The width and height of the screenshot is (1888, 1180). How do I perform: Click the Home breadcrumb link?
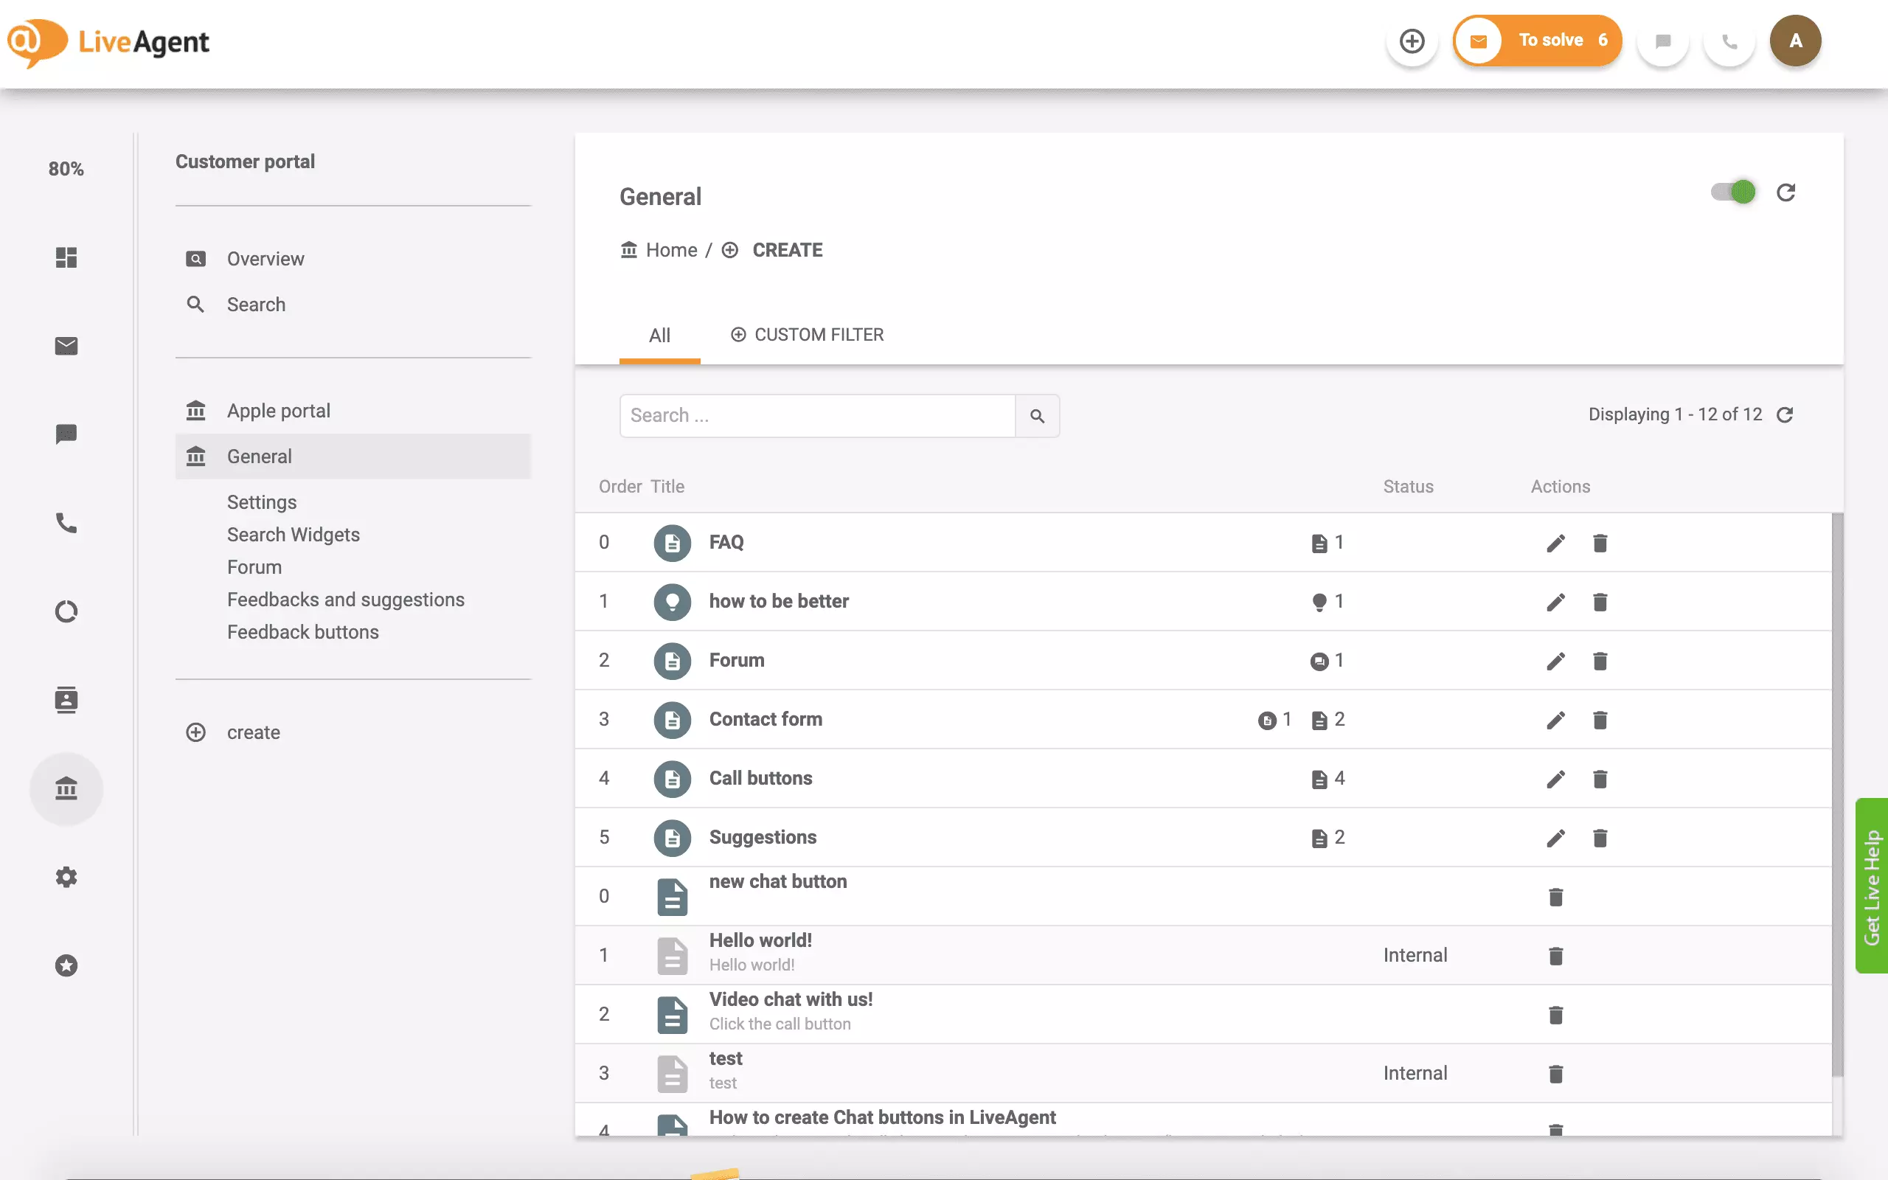(x=670, y=250)
